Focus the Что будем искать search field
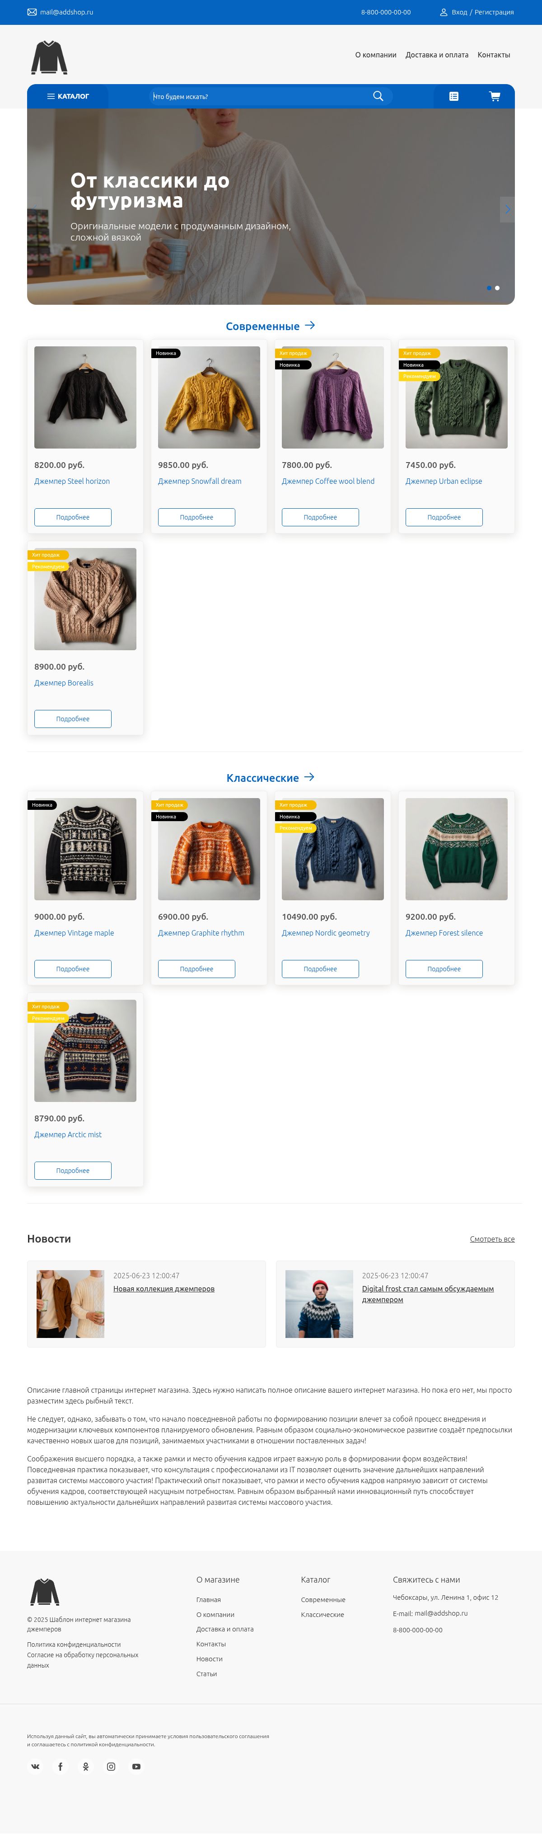The height and width of the screenshot is (1834, 542). 260,96
